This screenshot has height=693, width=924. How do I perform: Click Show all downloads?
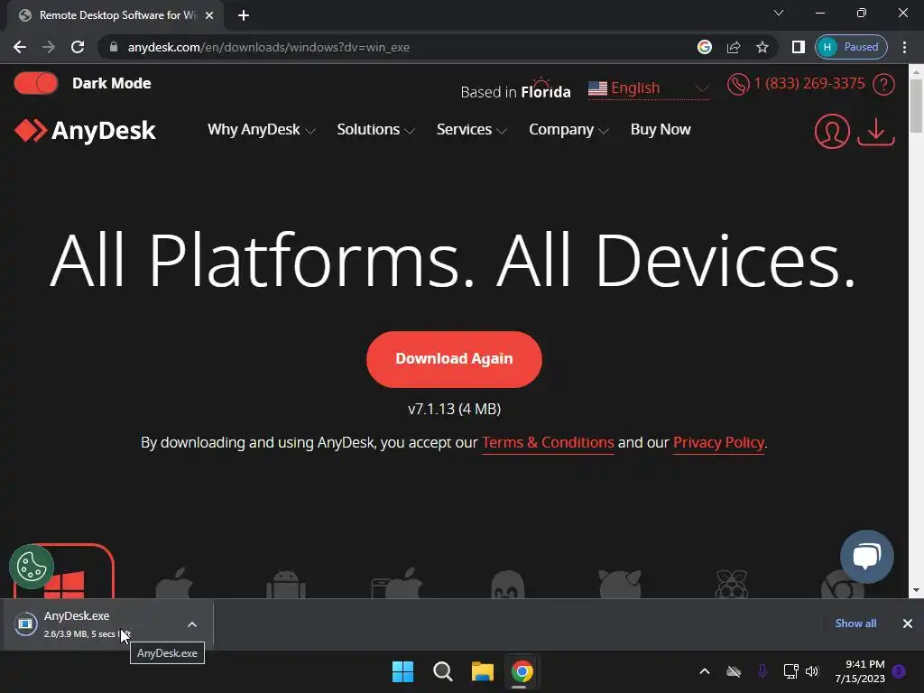click(855, 624)
